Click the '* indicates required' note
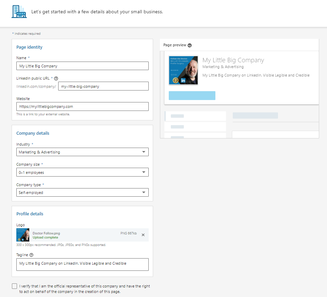This screenshot has width=327, height=297. tap(27, 34)
